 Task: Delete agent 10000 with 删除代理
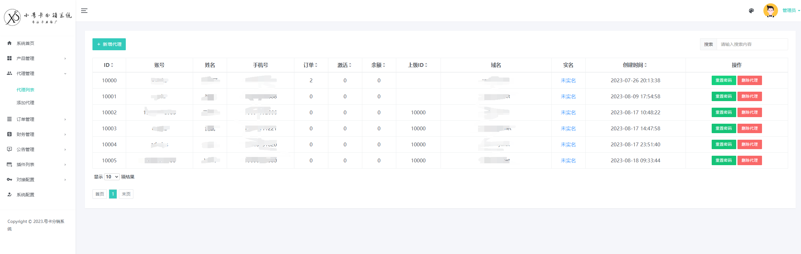point(749,80)
